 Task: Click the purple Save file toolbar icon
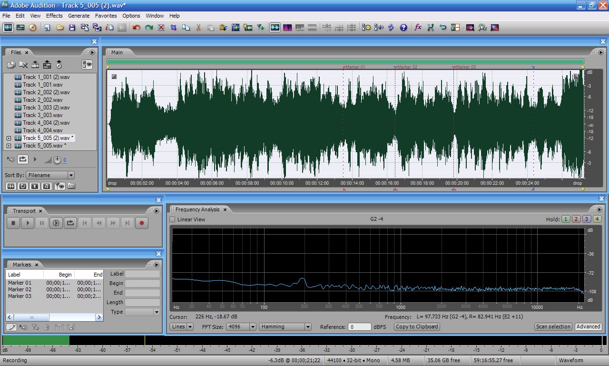pyautogui.click(x=72, y=28)
